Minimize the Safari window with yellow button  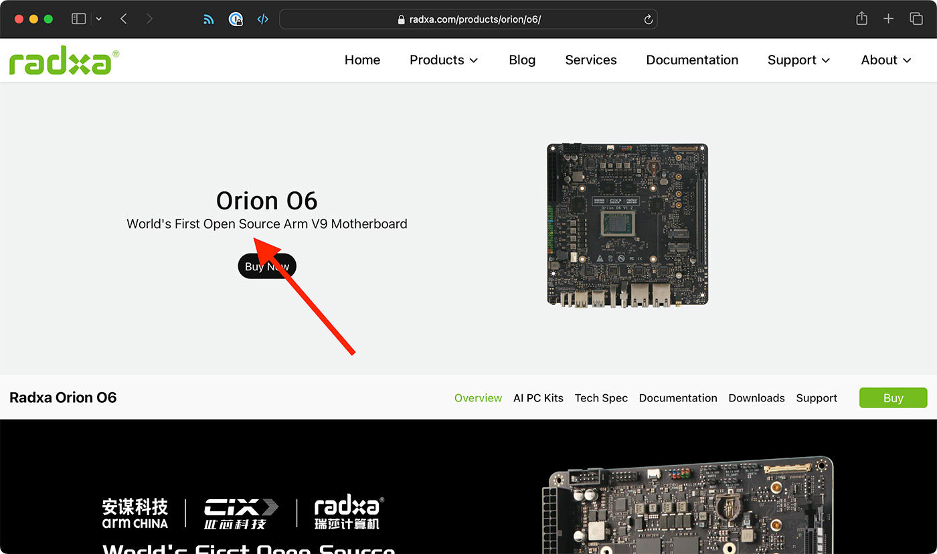(33, 19)
